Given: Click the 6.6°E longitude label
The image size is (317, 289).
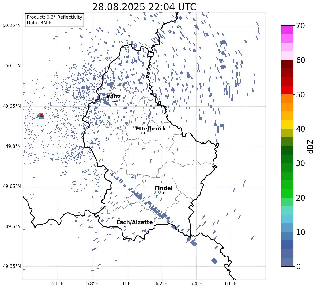Looking at the screenshot, I should [x=231, y=284].
